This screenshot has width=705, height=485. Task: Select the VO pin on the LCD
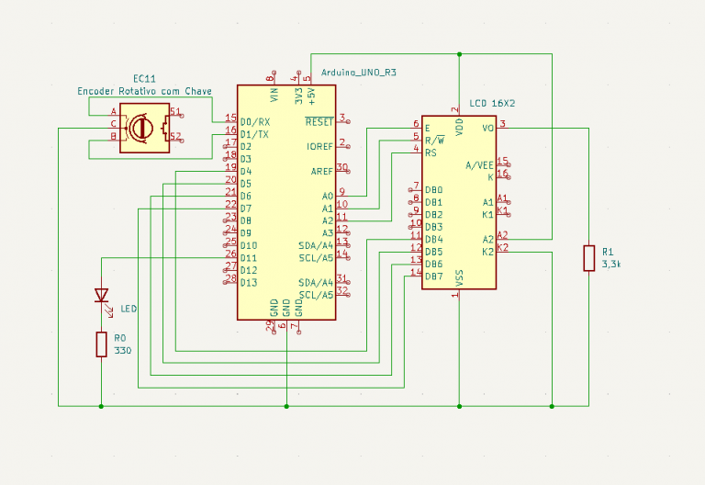tap(487, 128)
